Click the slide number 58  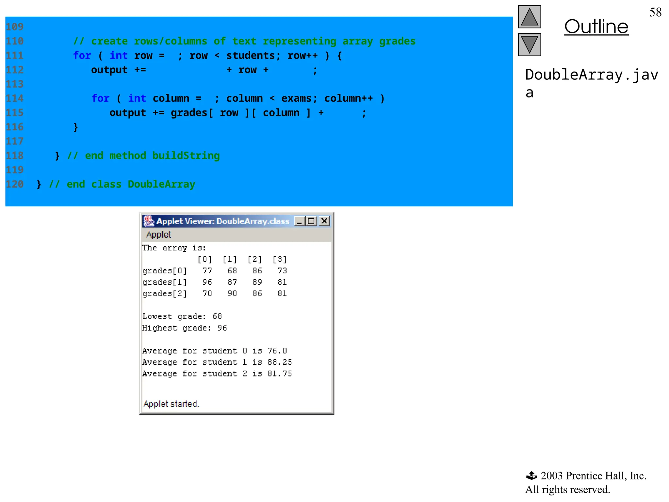(655, 12)
